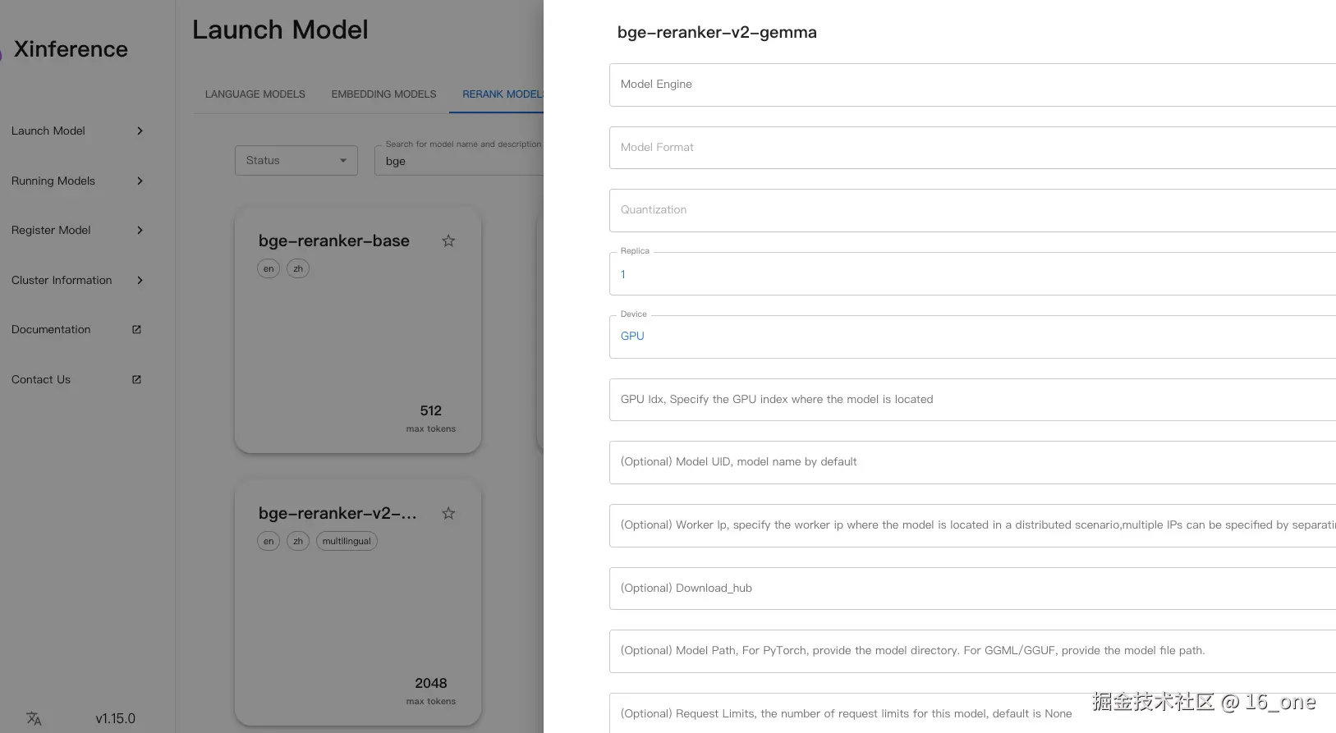Go to Running Models in sidebar

coord(53,181)
